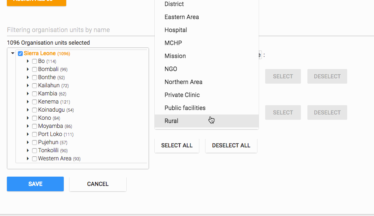
Task: Click the Save button
Action: (x=35, y=184)
